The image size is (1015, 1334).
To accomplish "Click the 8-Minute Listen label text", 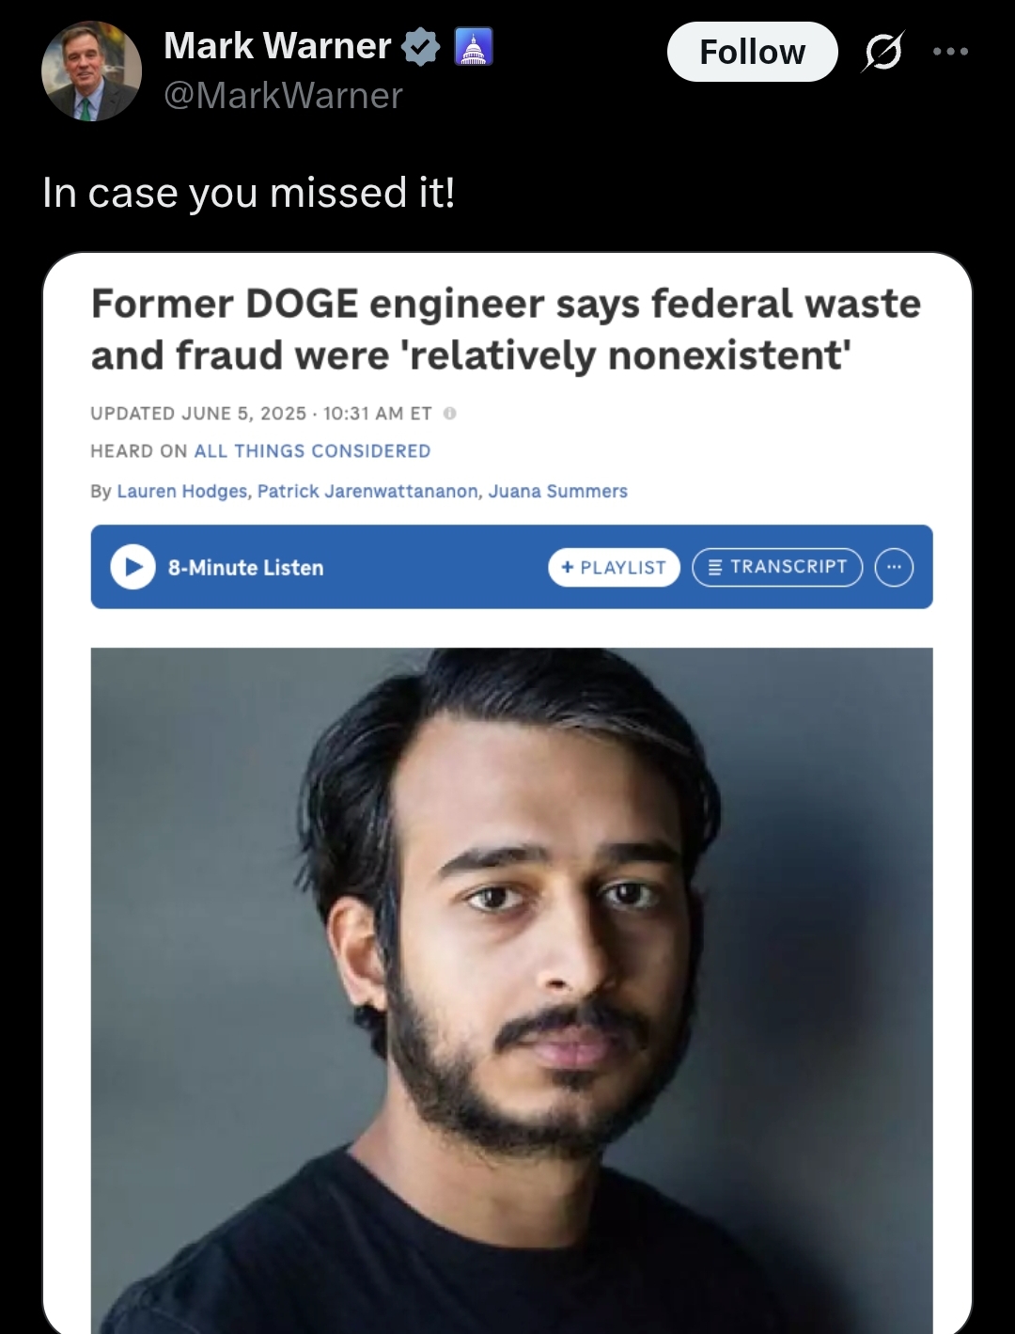I will coord(245,568).
